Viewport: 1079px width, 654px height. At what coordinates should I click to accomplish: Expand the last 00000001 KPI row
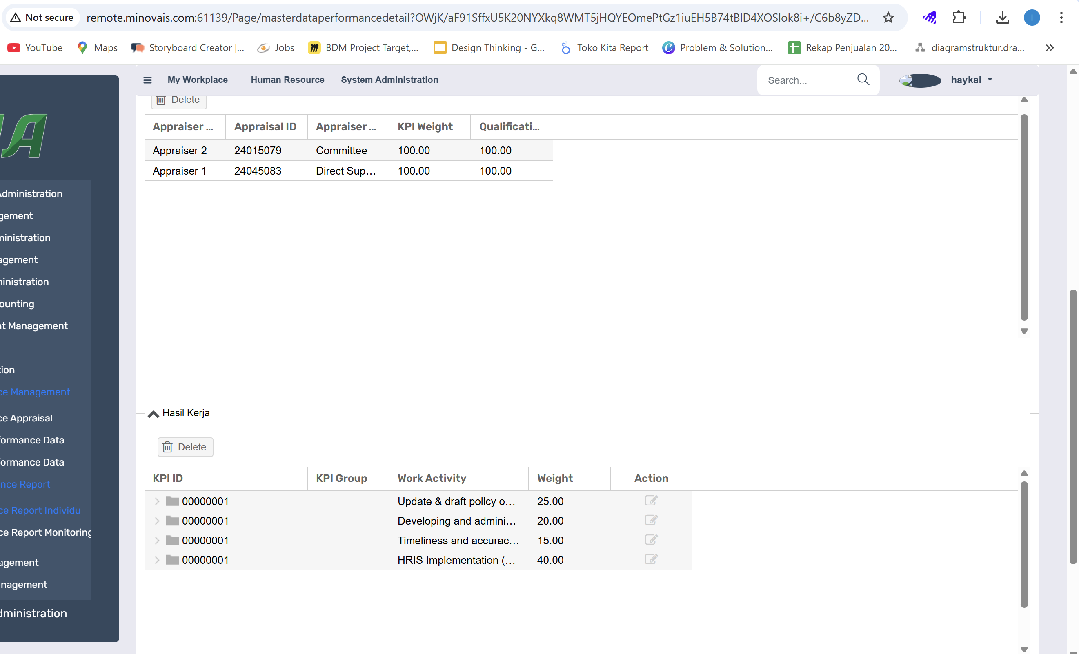tap(157, 560)
